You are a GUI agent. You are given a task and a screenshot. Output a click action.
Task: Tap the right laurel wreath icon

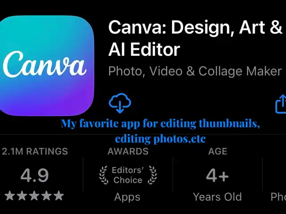[x=152, y=175]
